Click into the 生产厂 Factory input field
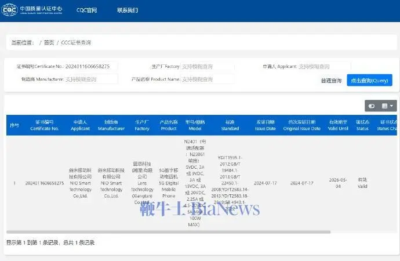400x261 pixels. click(x=208, y=67)
